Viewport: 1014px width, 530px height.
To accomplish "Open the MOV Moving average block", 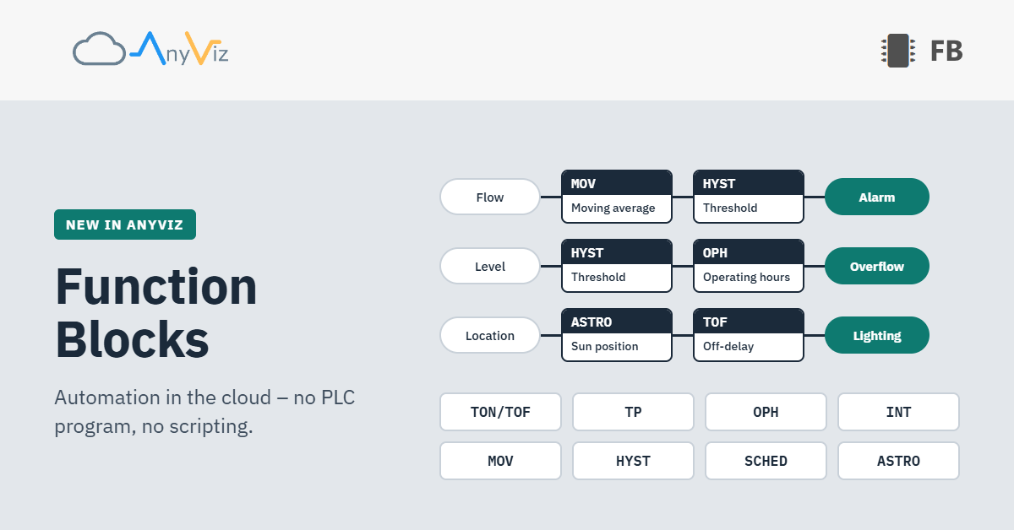I will point(617,197).
